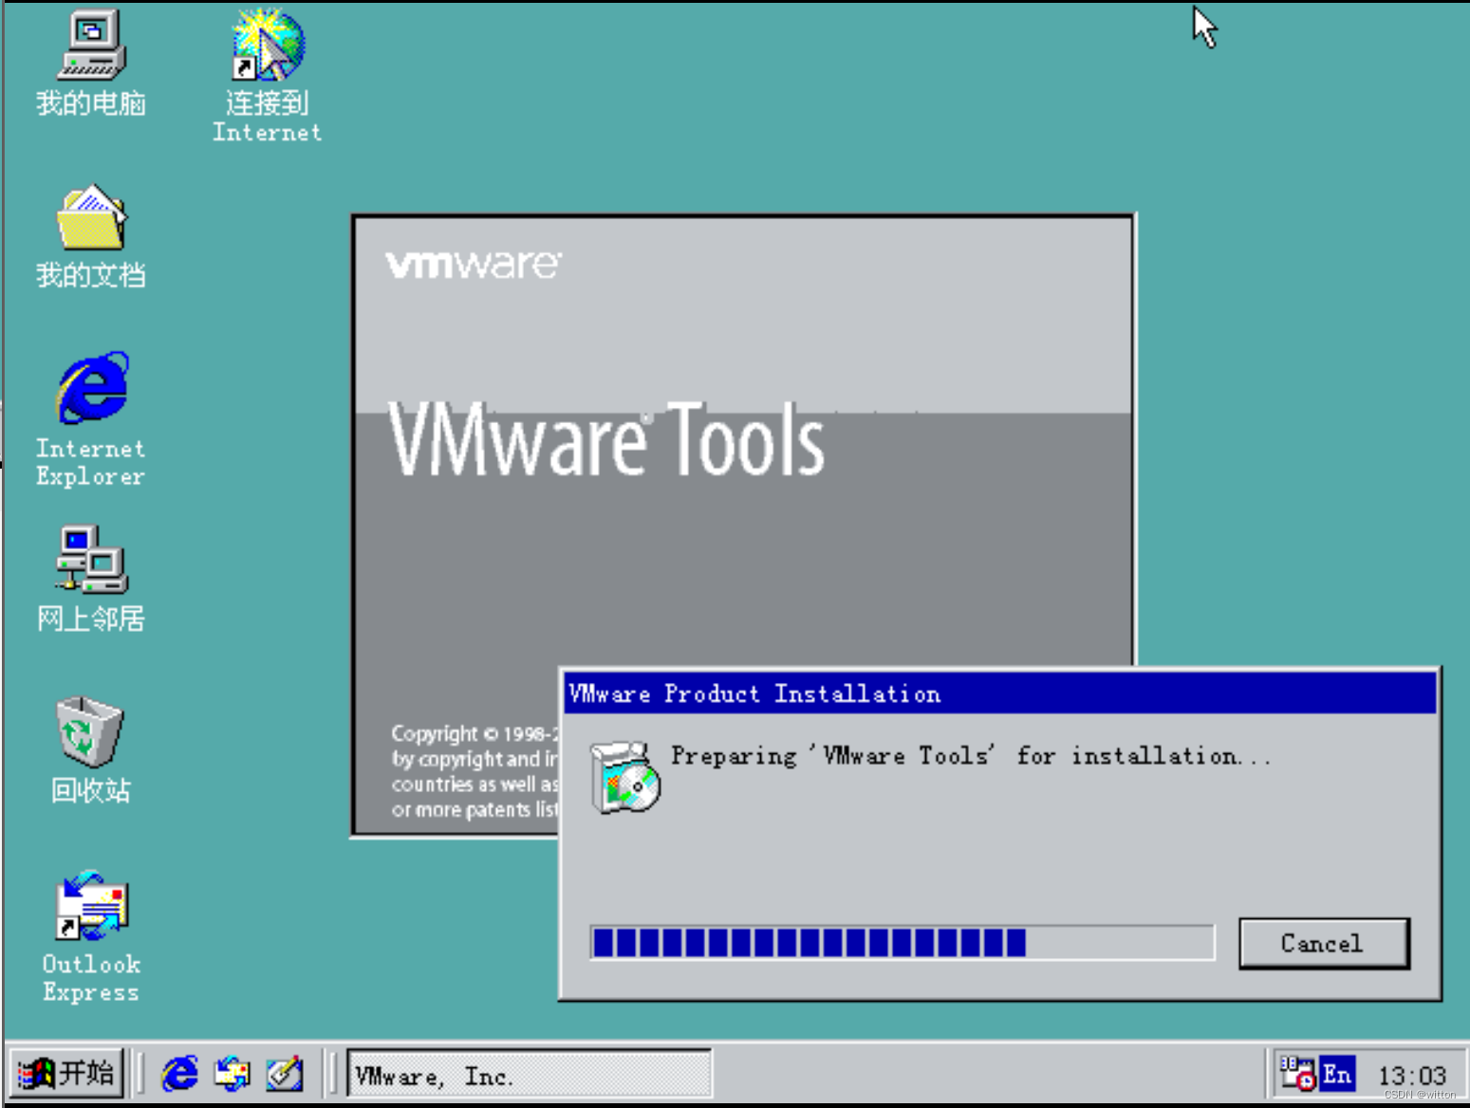Activate the VMware, Inc. taskbar button
1470x1108 pixels.
(x=529, y=1075)
